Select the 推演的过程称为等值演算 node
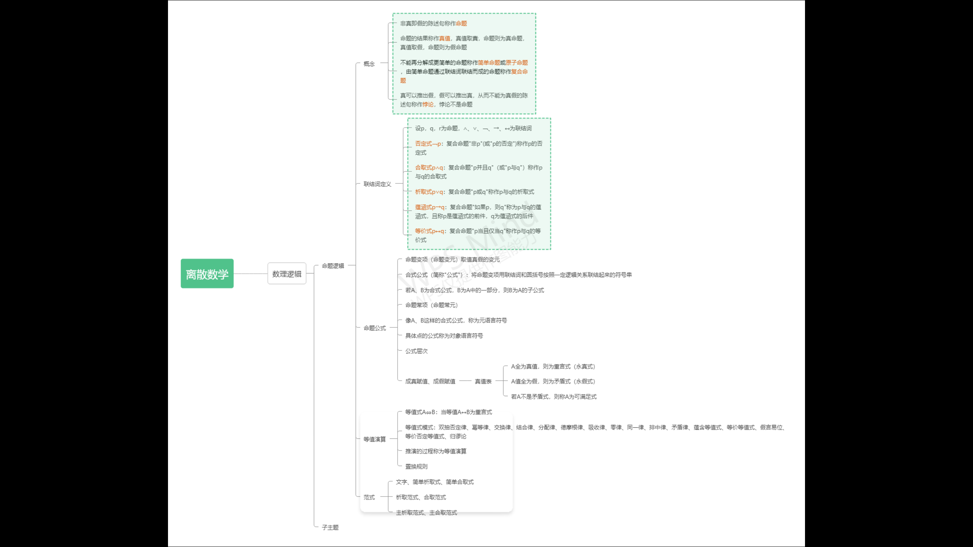This screenshot has height=547, width=973. [x=436, y=451]
